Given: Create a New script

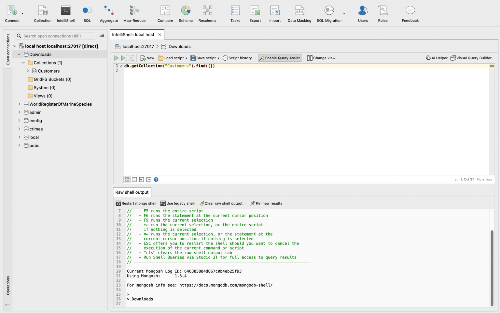Looking at the screenshot, I should [147, 58].
